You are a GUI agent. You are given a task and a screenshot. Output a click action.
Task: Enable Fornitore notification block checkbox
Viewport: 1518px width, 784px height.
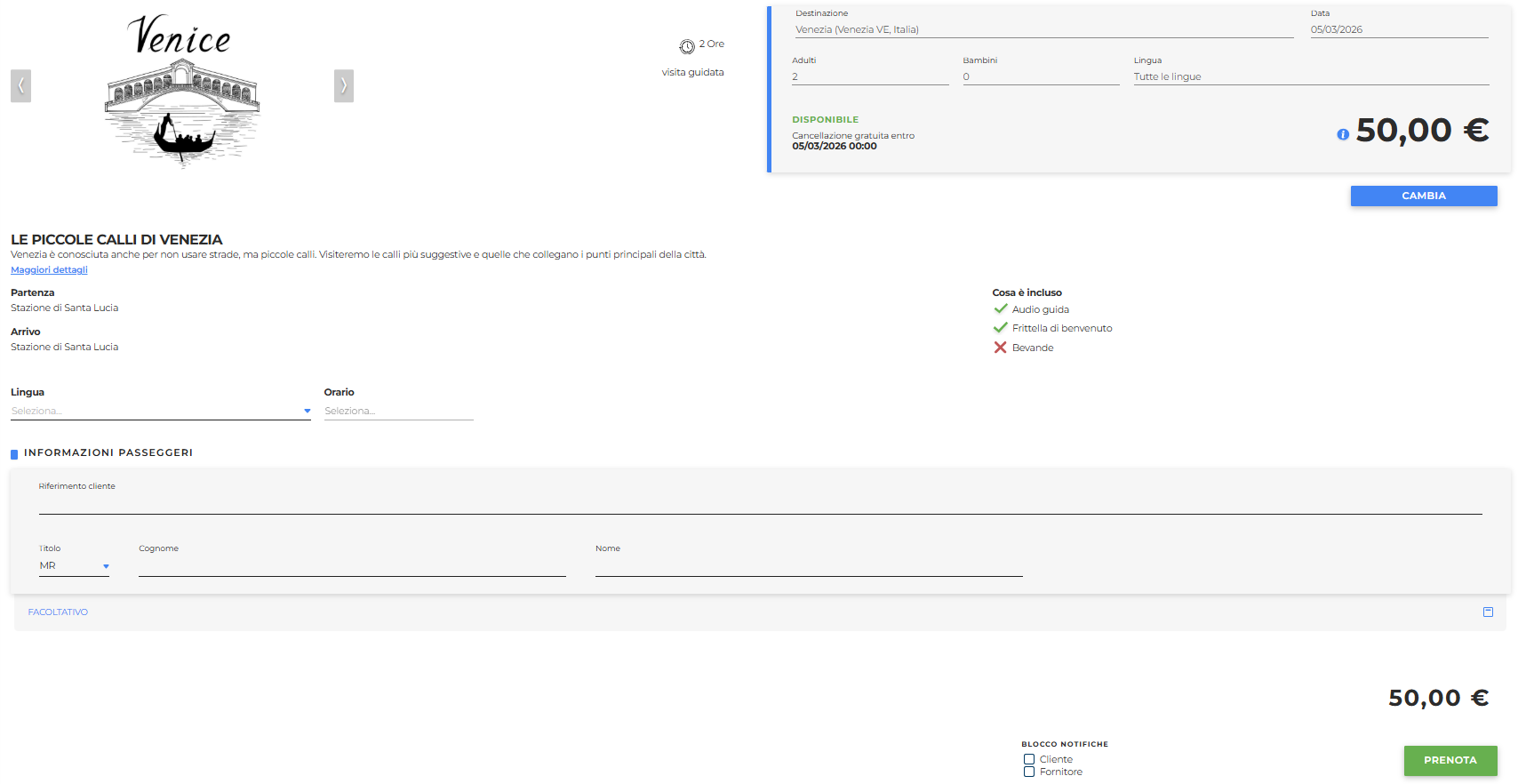(x=1029, y=772)
